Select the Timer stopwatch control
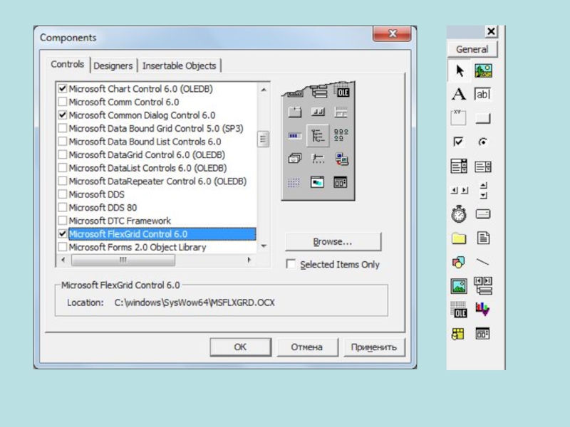This screenshot has height=427, width=570. 459,213
